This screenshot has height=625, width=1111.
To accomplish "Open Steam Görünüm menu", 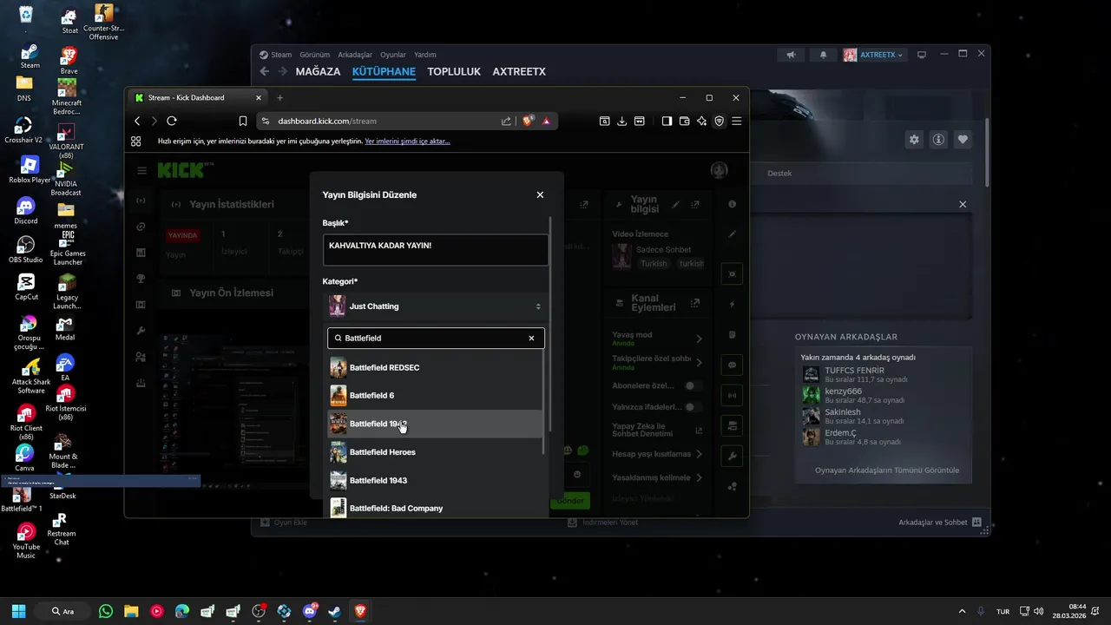I will point(314,55).
